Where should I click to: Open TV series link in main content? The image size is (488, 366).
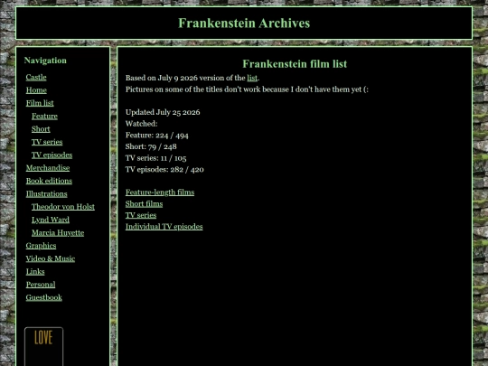(x=141, y=215)
